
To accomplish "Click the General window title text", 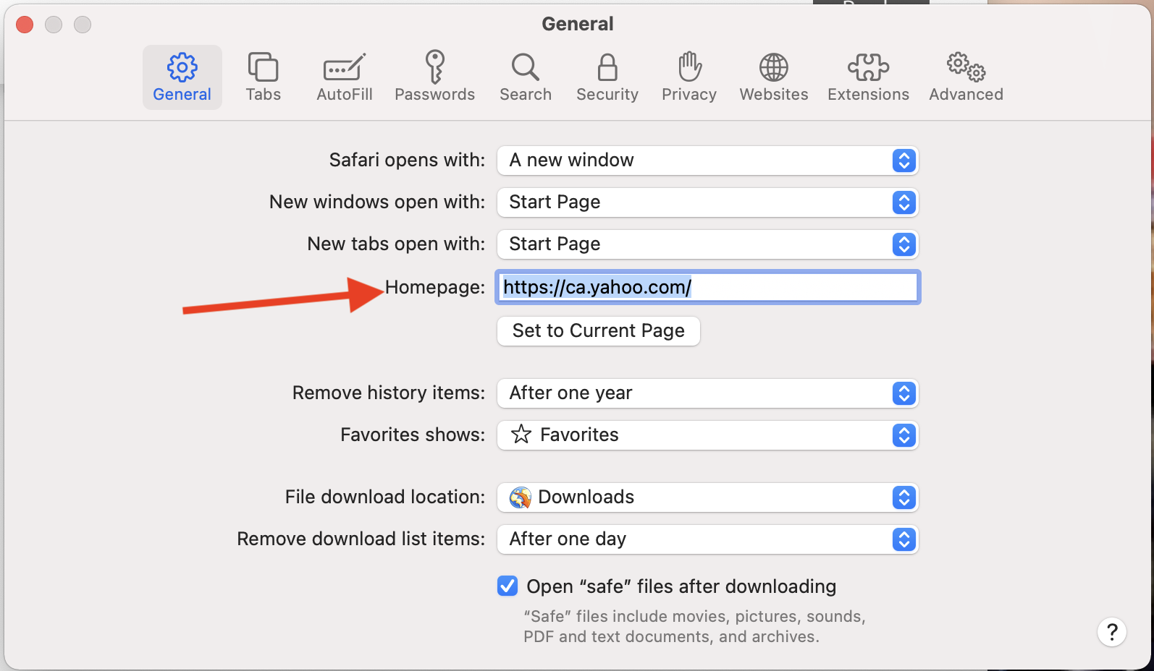I will click(578, 24).
